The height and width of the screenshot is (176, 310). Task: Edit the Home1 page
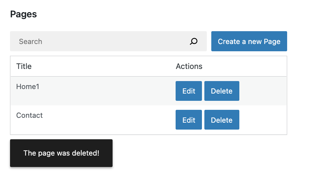188,91
